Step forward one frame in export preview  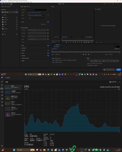pyautogui.click(x=89, y=55)
